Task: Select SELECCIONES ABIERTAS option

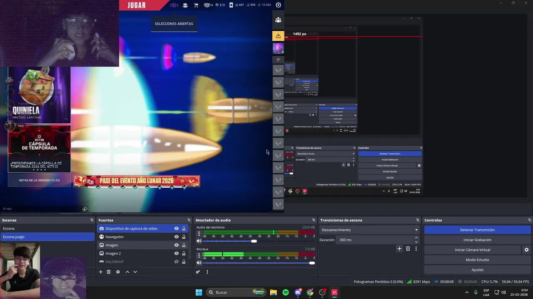Action: click(174, 24)
